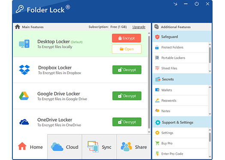Click the blue cloud icon in Cloud tab
Screen dimensions: 225x160
click(57, 147)
